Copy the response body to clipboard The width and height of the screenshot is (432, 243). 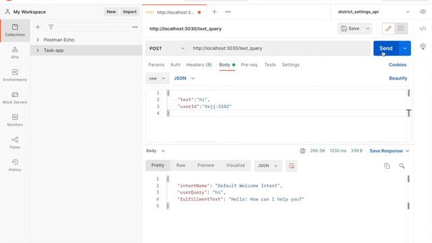coord(387,166)
